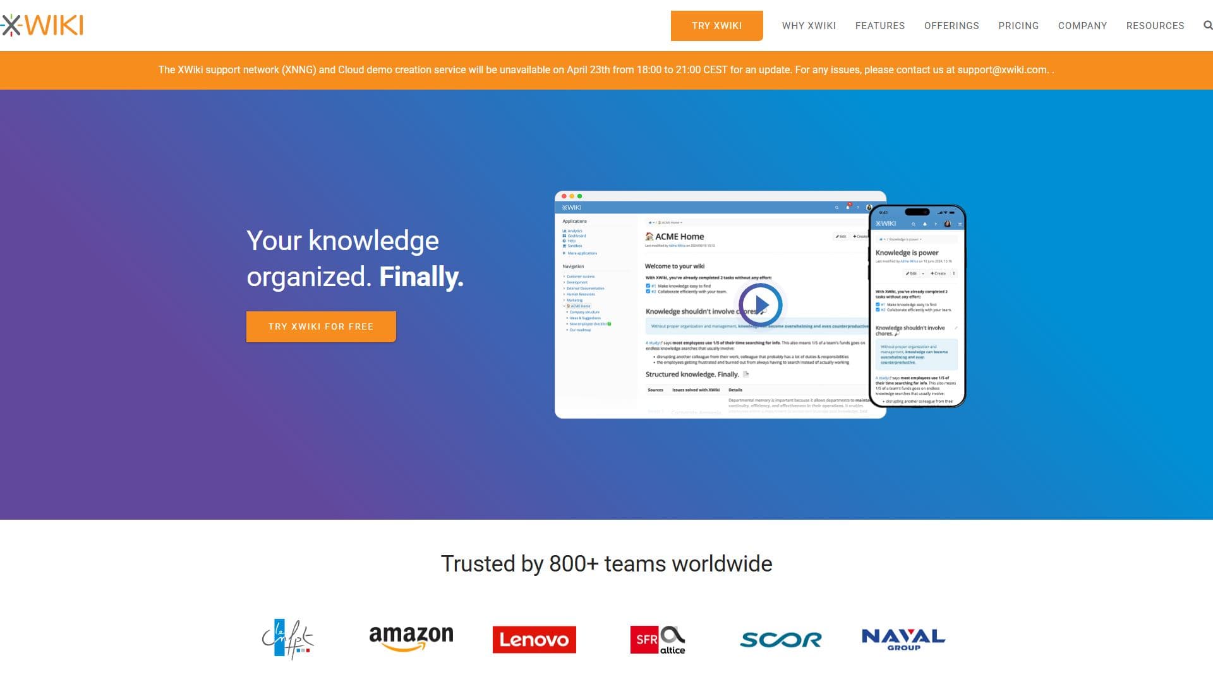Click the XWiki logo
The height and width of the screenshot is (682, 1213).
(x=42, y=25)
